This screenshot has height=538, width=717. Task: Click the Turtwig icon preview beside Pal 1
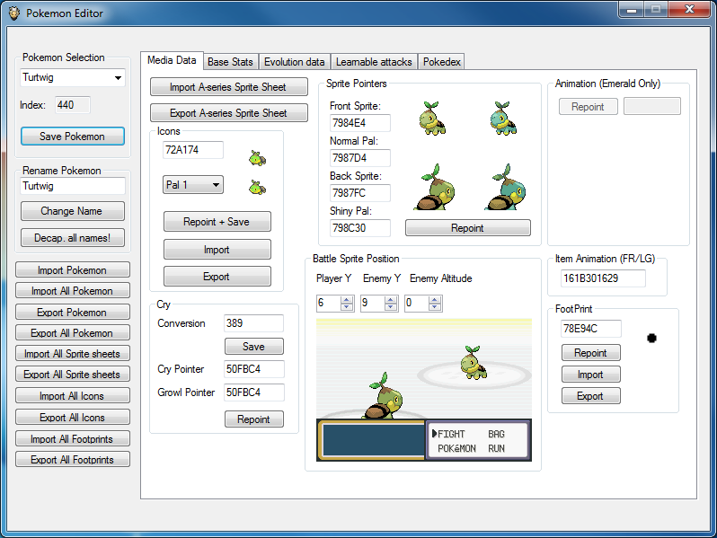click(x=258, y=187)
